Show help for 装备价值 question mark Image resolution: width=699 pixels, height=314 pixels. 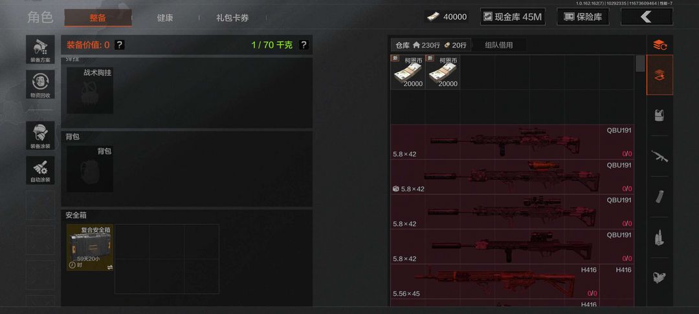(x=120, y=45)
